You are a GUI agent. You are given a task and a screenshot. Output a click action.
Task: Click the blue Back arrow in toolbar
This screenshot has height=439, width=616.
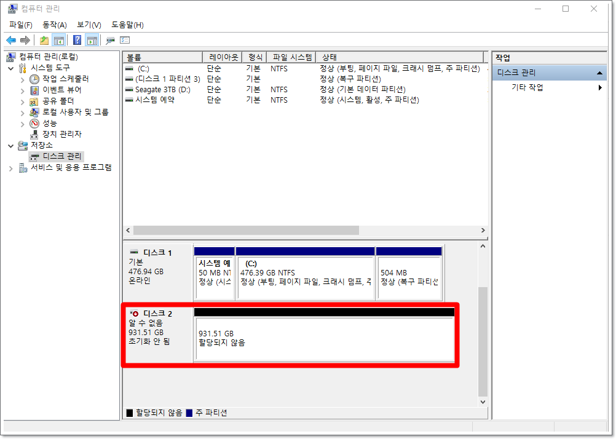[11, 40]
